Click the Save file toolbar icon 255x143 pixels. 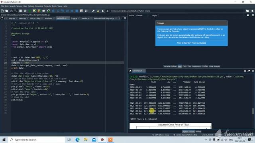point(12,11)
